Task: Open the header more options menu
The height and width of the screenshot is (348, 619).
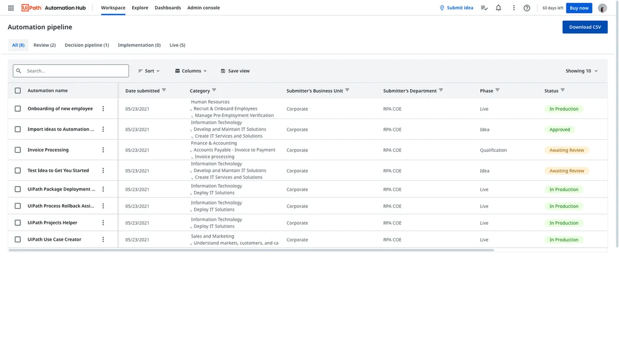Action: click(x=513, y=8)
